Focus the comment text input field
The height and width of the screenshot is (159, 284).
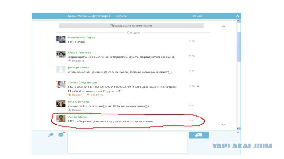click(127, 142)
